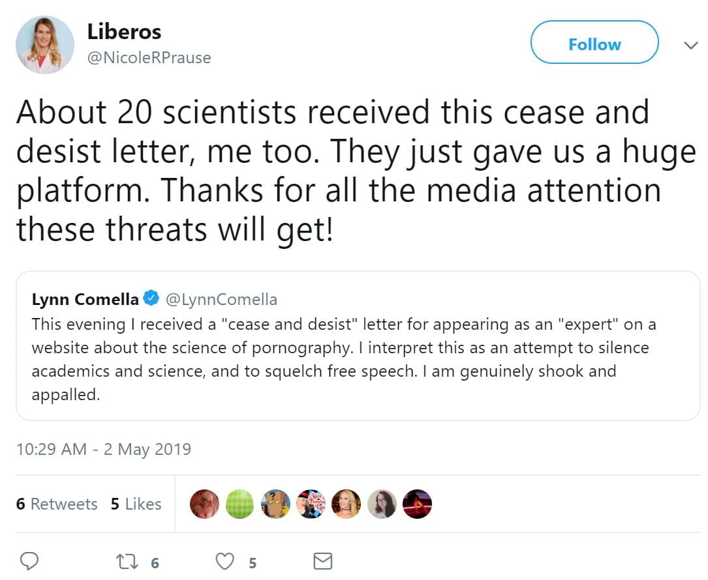The height and width of the screenshot is (580, 708).
Task: Open Lynn Comella's name in quoted tweet
Action: (85, 299)
